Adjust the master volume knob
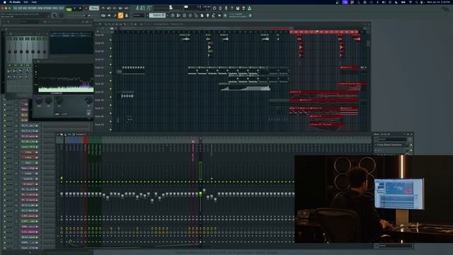This screenshot has width=453, height=255. 55,16
